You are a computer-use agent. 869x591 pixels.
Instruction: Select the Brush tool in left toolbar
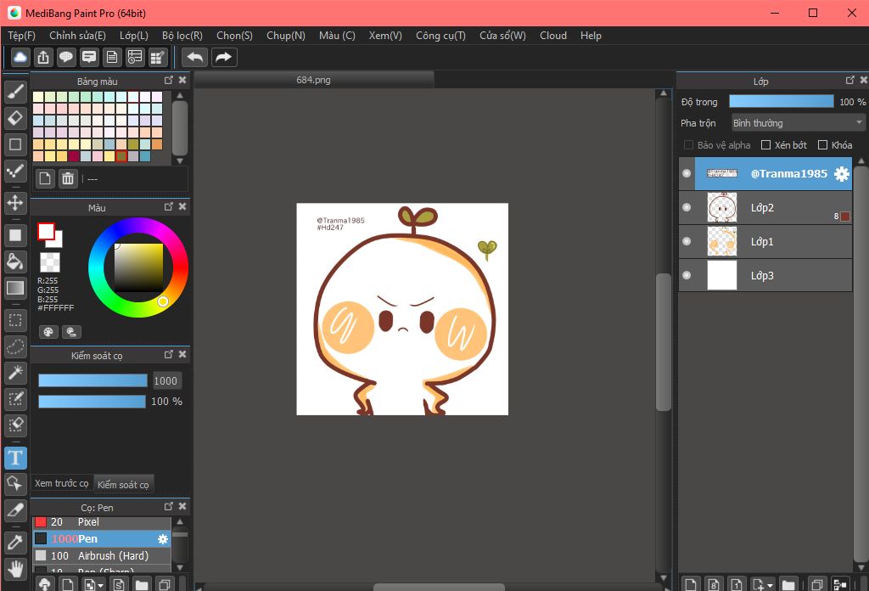[x=15, y=90]
